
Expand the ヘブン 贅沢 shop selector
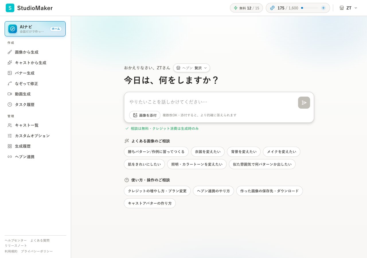(x=192, y=68)
